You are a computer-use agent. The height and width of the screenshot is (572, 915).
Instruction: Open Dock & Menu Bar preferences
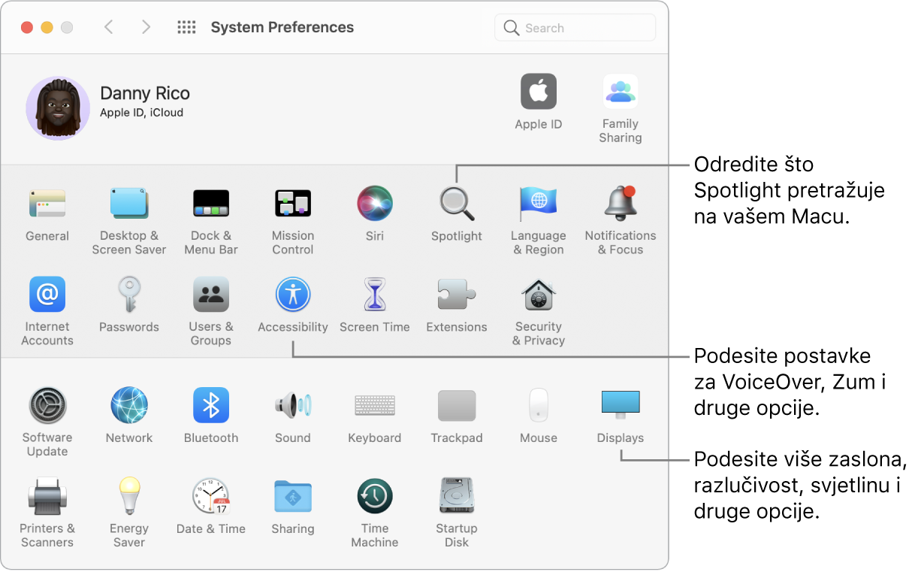click(x=211, y=204)
